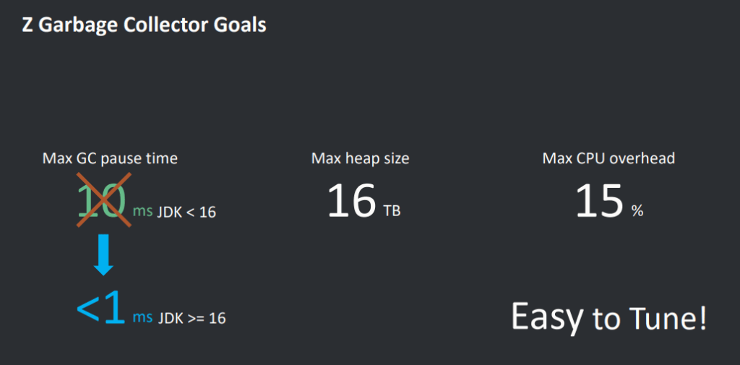The width and height of the screenshot is (740, 365).
Task: Click the JDK >= 16 text
Action: click(x=192, y=317)
